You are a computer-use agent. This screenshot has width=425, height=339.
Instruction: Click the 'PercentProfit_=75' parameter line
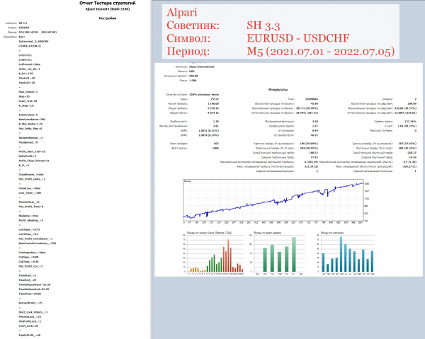pyautogui.click(x=30, y=303)
